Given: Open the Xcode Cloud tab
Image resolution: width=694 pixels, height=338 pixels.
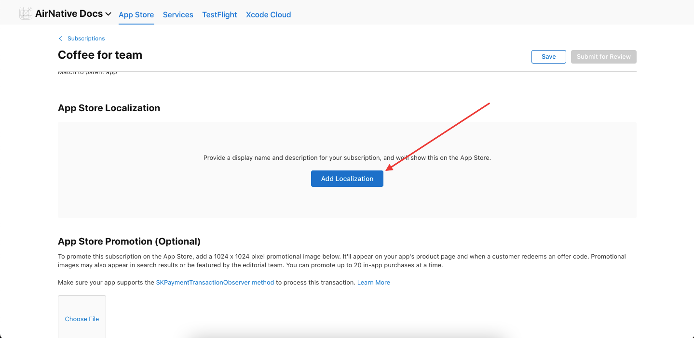Looking at the screenshot, I should (x=268, y=15).
